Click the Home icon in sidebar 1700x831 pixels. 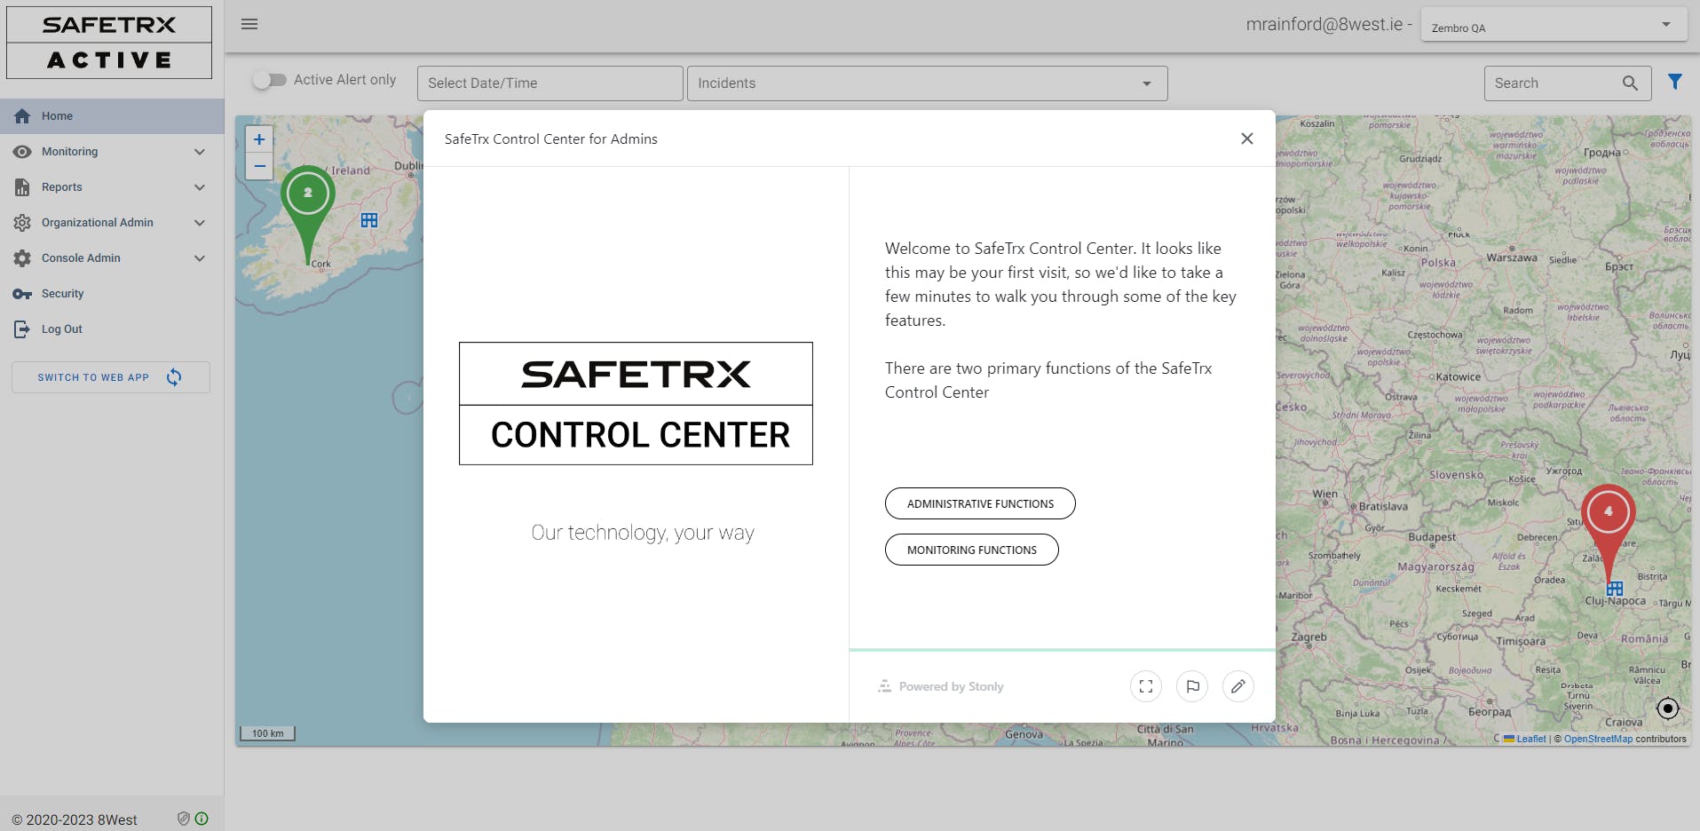(22, 116)
